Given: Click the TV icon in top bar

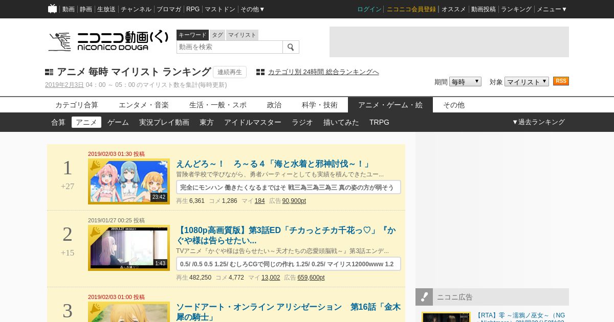Looking at the screenshot, I should tap(52, 9).
